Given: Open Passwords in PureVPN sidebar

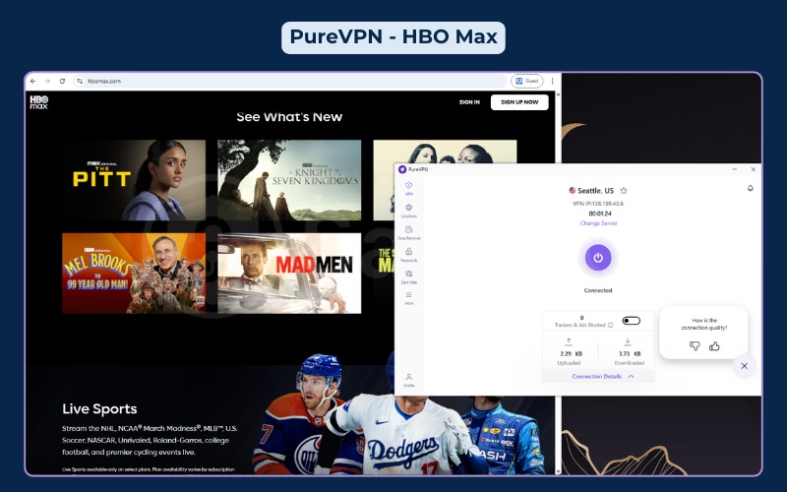Looking at the screenshot, I should [408, 255].
